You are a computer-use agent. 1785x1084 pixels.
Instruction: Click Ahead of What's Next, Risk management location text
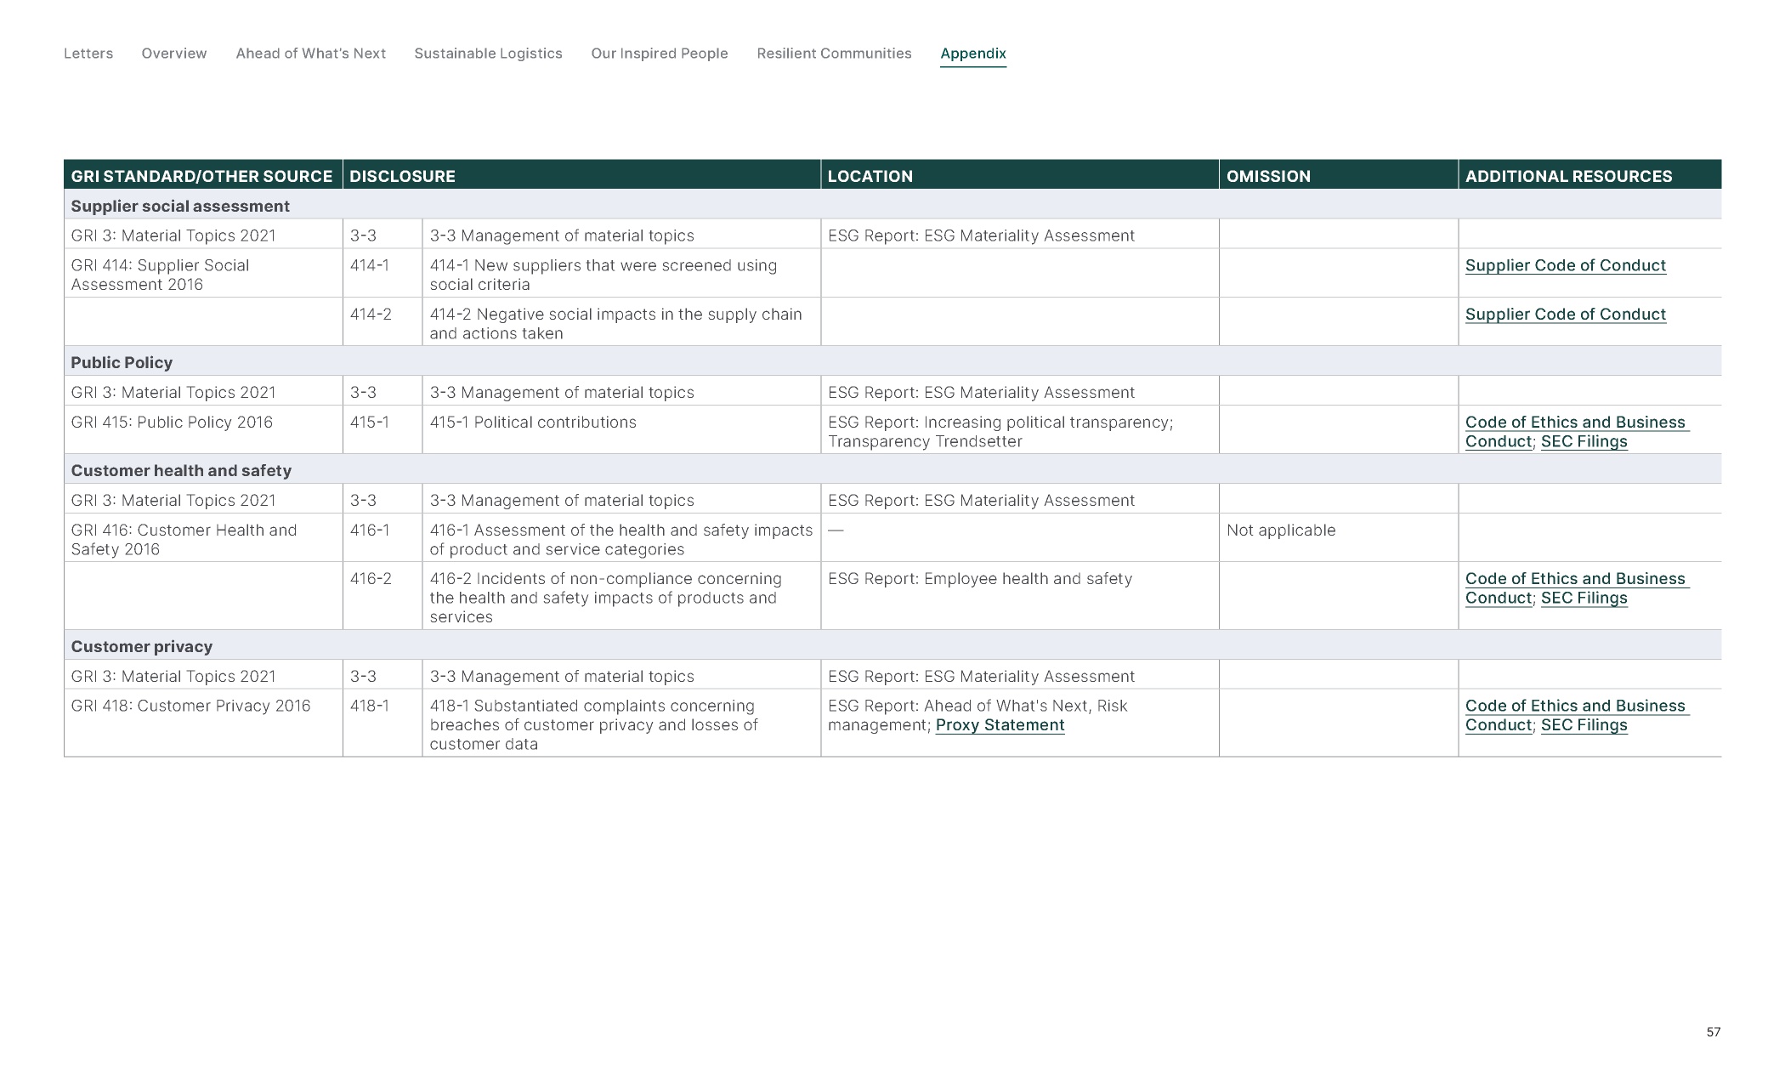(977, 716)
